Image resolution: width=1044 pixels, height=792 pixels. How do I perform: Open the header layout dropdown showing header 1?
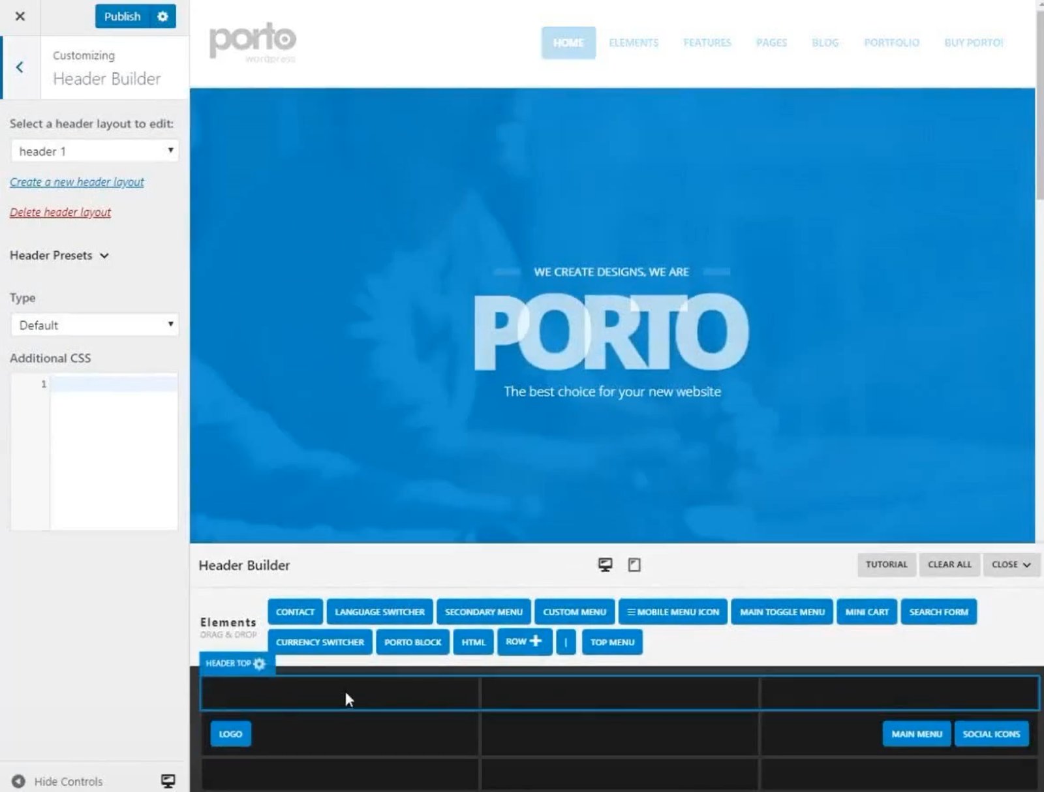tap(95, 151)
